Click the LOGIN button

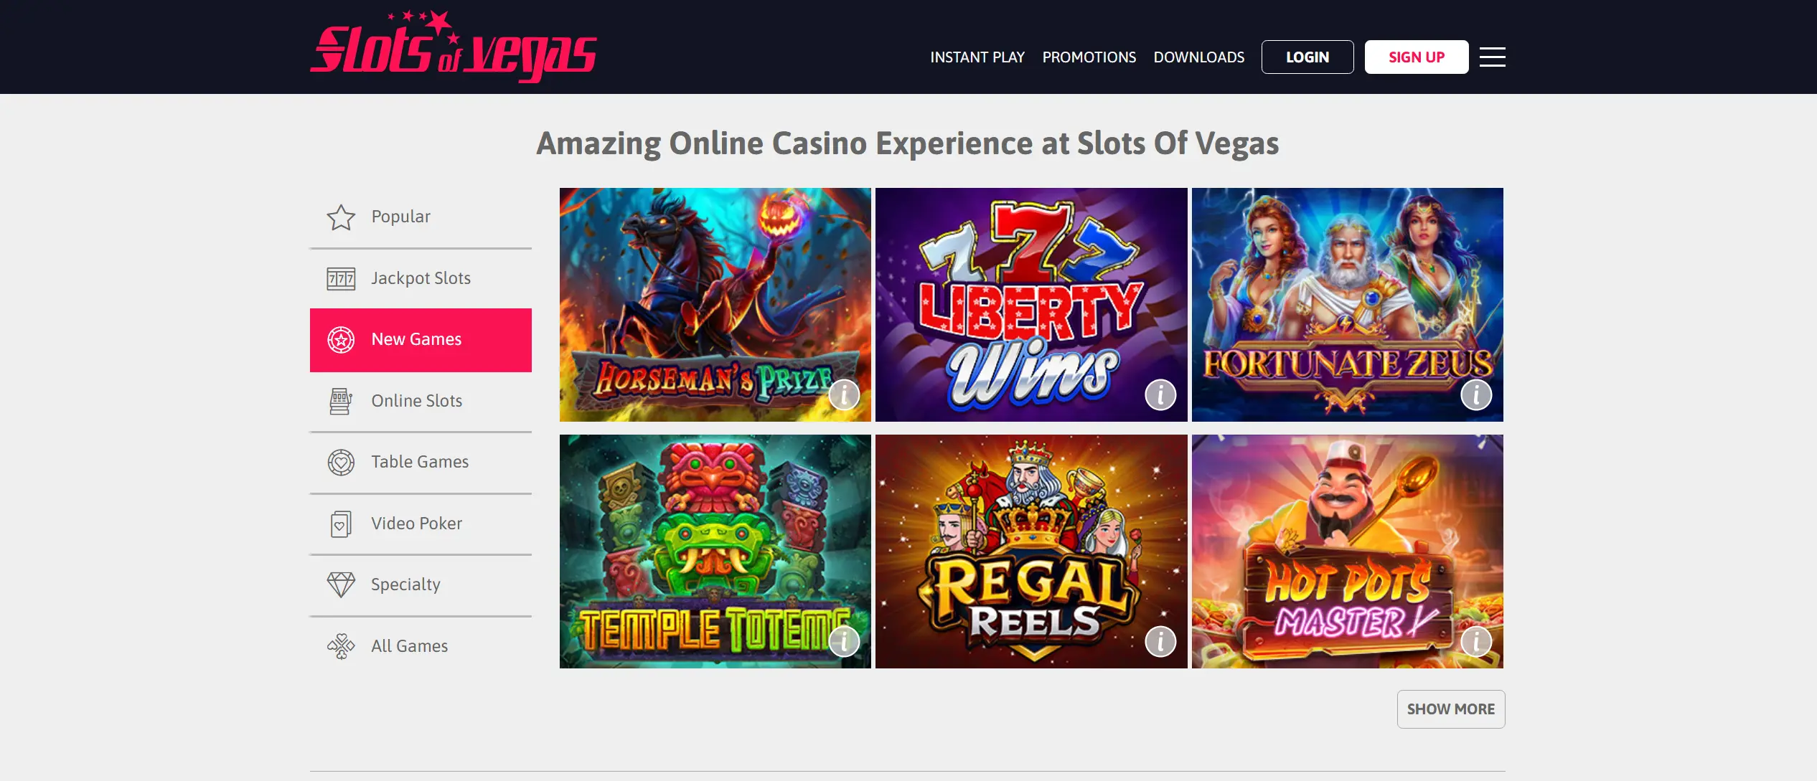pyautogui.click(x=1307, y=57)
